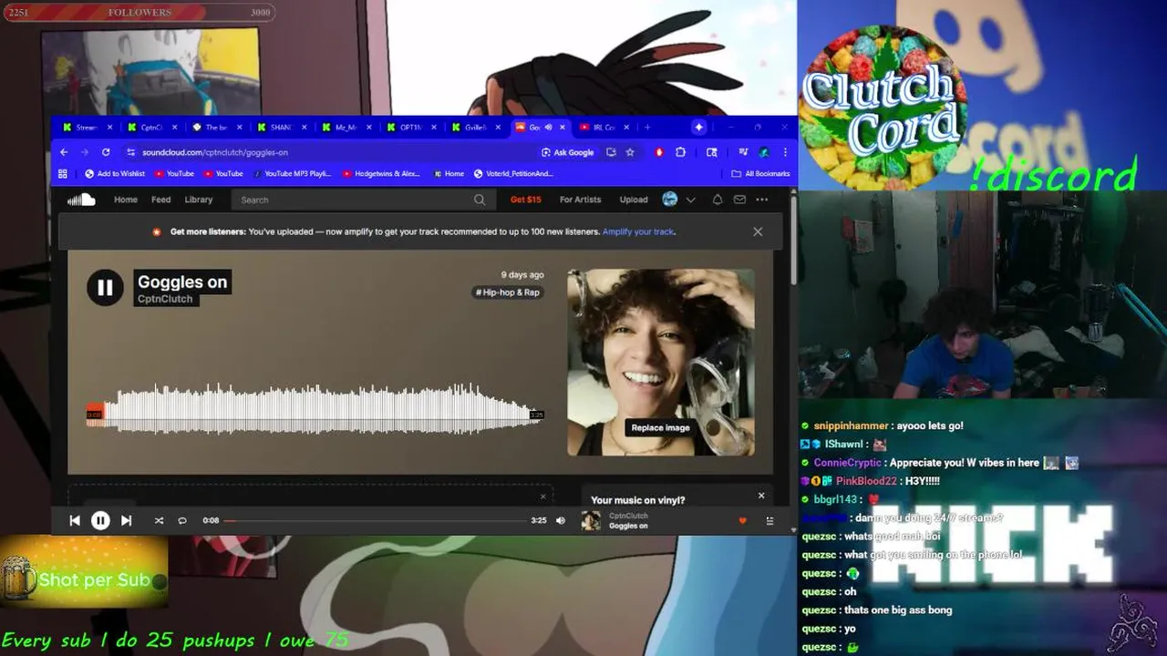Open the Add to Wishlist bookmark
1167x656 pixels.
tap(115, 173)
